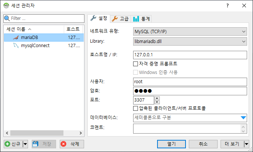Click the 코멘트 scroll down arrow

[243, 131]
